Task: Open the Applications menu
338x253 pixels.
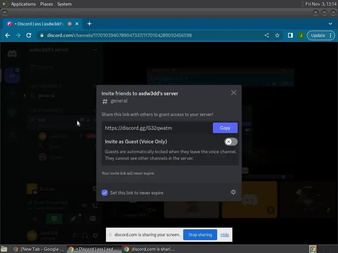Action: click(x=23, y=4)
